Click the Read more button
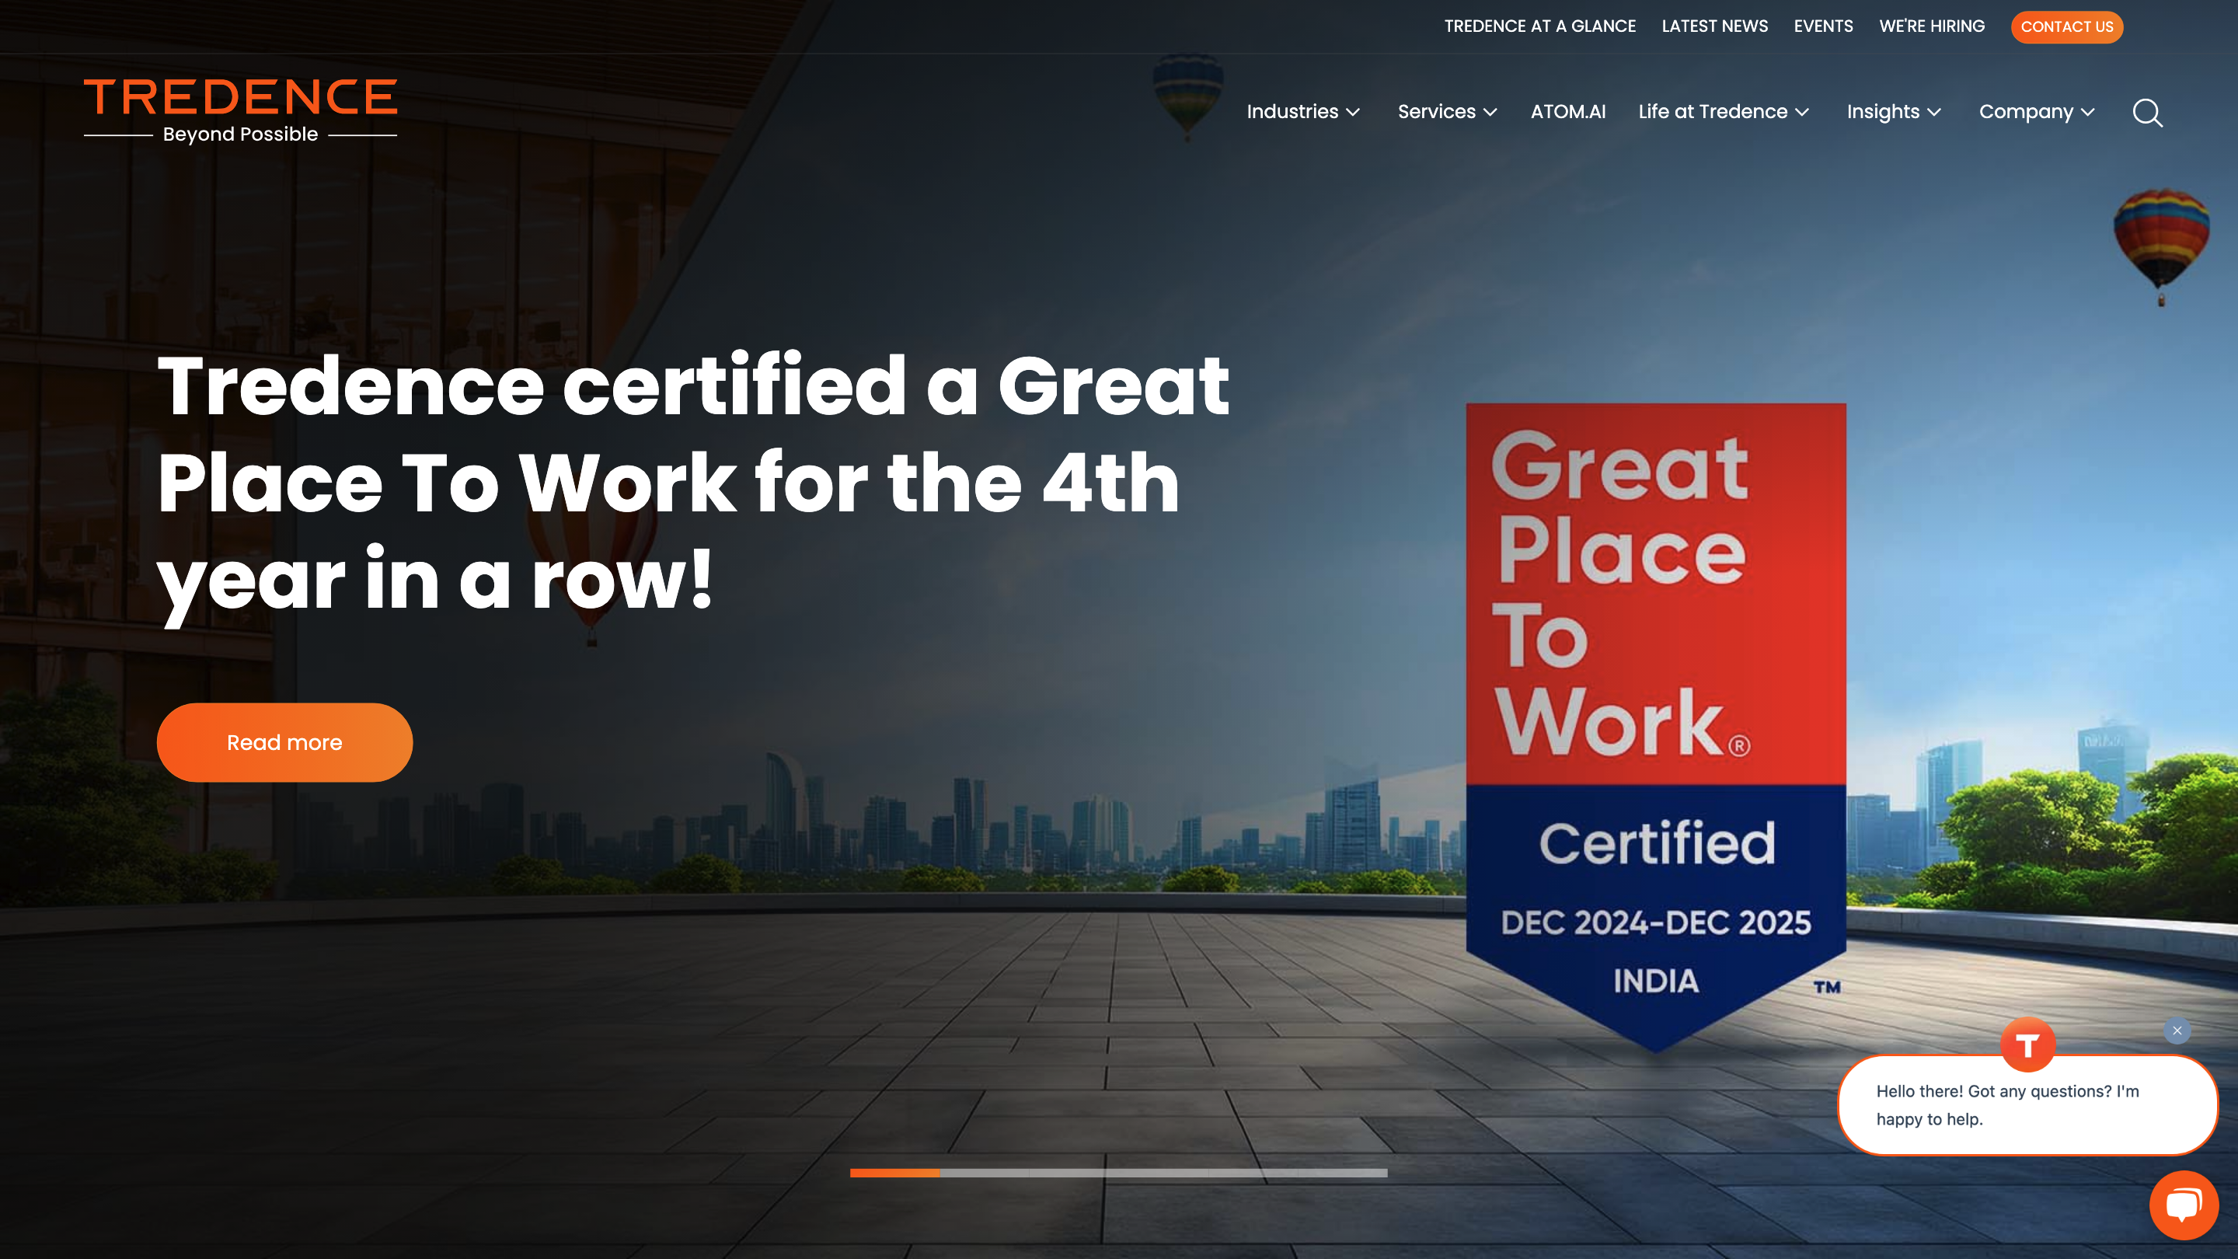This screenshot has height=1259, width=2238. 284,743
